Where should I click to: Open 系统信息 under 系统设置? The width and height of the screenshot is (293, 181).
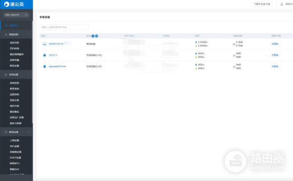[14, 83]
